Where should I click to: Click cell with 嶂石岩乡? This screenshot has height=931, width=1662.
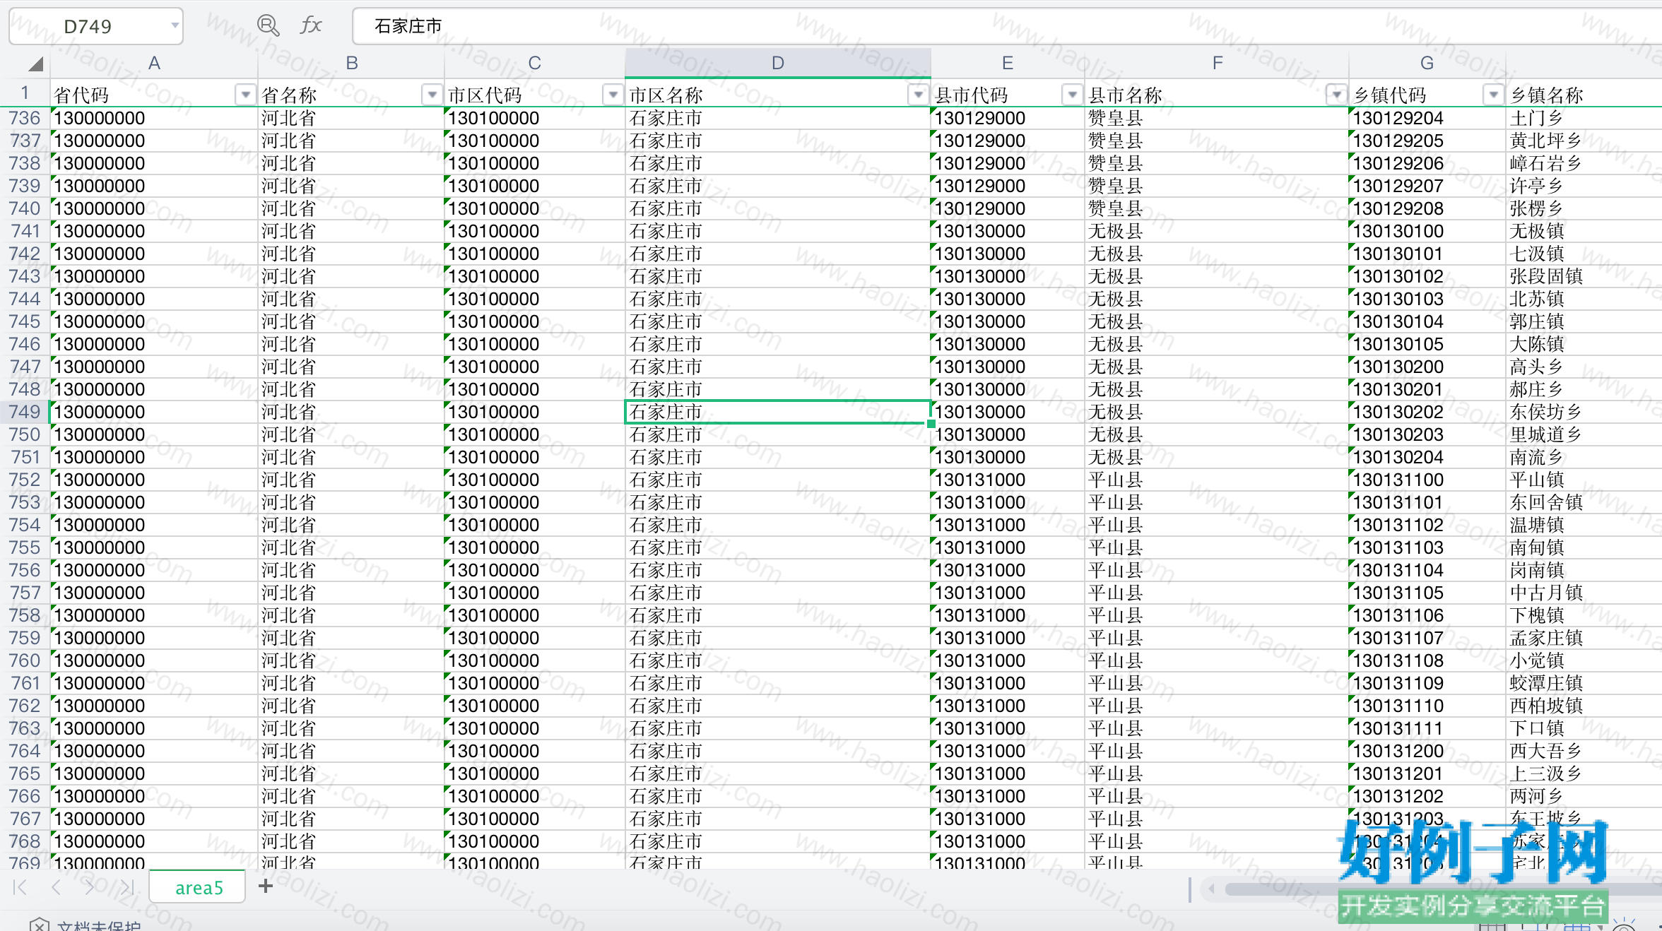click(1584, 163)
